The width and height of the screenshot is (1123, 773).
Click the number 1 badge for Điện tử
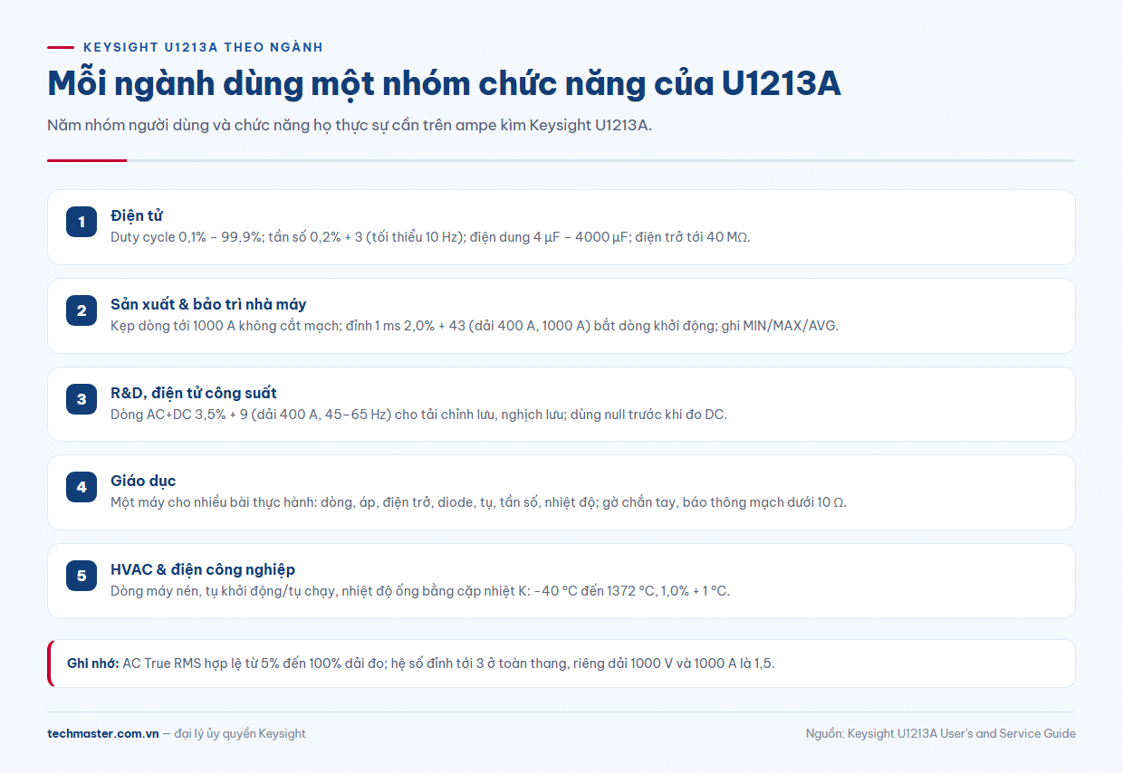pyautogui.click(x=82, y=222)
